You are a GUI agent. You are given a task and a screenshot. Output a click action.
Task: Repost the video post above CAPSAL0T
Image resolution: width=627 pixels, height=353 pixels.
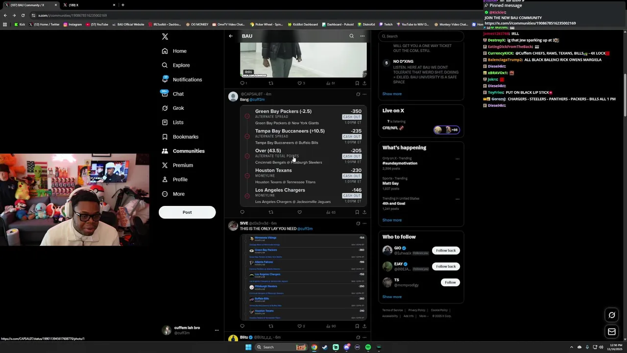[x=271, y=83]
